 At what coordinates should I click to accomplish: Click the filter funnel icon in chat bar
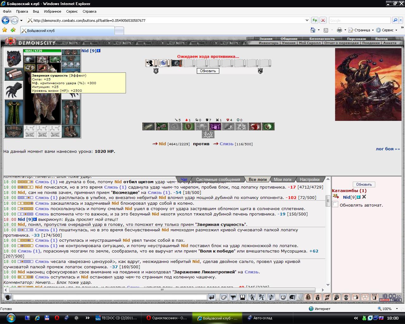(233, 297)
